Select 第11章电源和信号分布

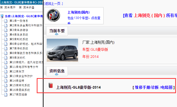pos(24,67)
